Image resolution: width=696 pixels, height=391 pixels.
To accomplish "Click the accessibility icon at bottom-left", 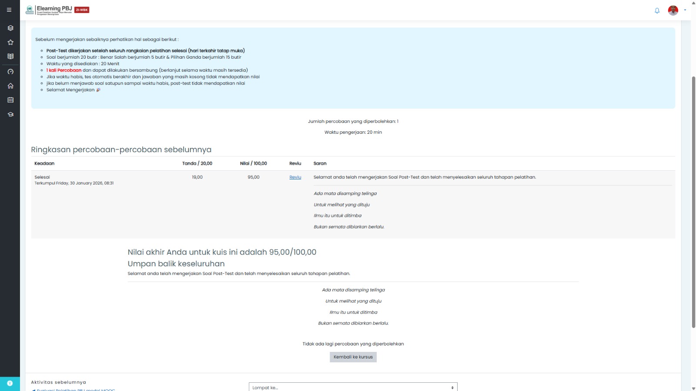I will click(10, 383).
